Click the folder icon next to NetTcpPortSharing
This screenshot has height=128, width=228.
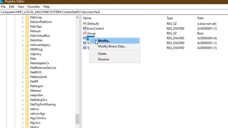coord(27,105)
